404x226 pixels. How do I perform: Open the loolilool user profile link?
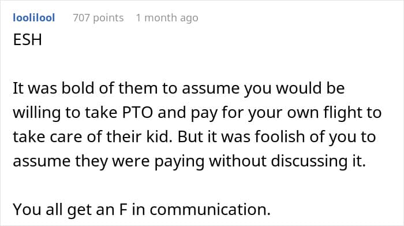coord(33,18)
